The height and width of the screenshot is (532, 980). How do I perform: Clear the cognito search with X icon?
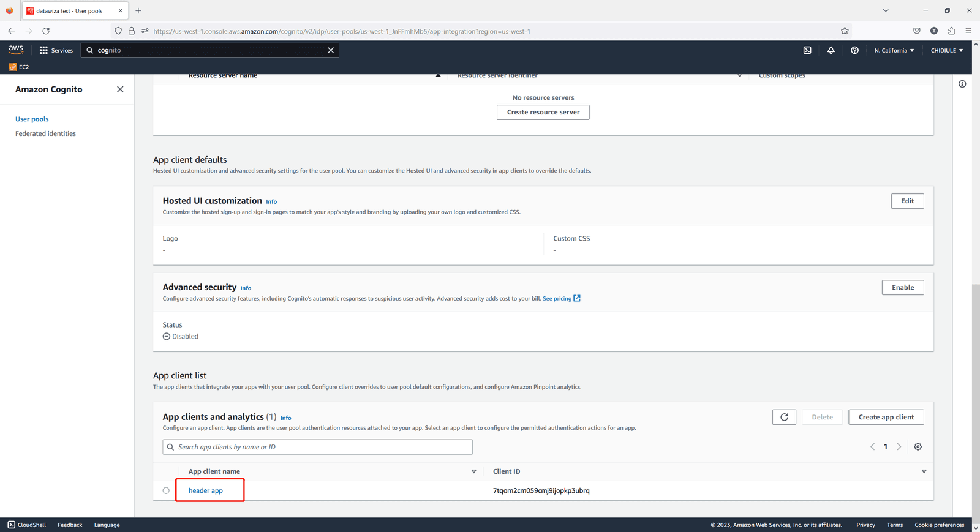pos(331,50)
